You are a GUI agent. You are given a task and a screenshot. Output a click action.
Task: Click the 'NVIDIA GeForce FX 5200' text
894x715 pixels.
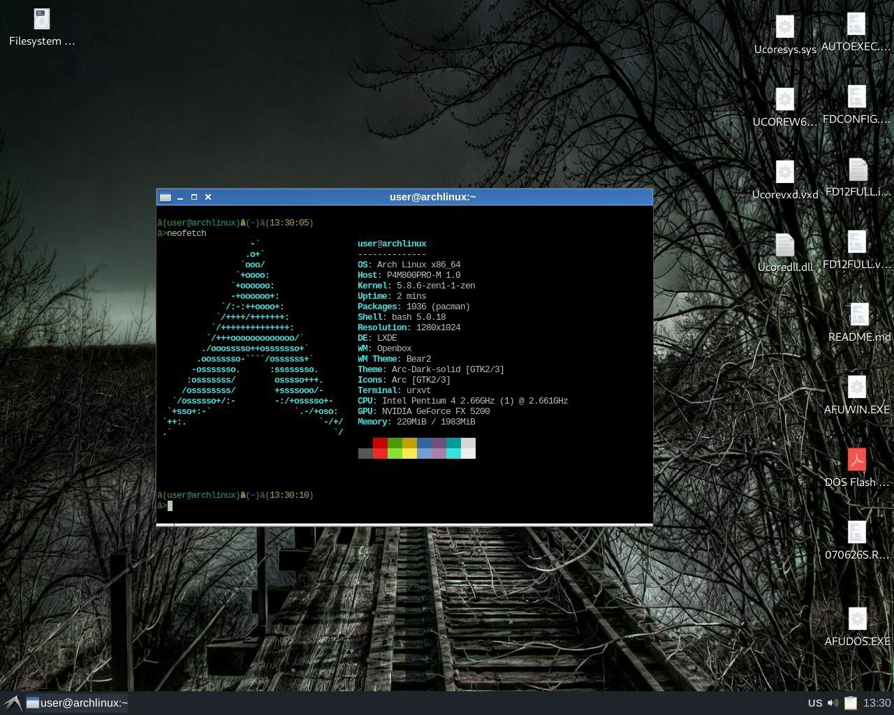point(436,411)
